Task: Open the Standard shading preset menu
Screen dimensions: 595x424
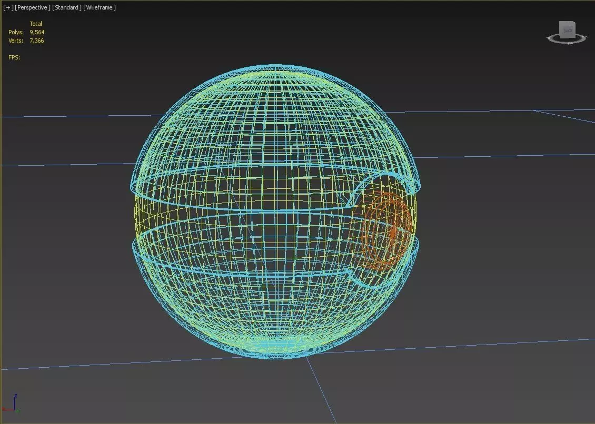Action: click(x=67, y=7)
